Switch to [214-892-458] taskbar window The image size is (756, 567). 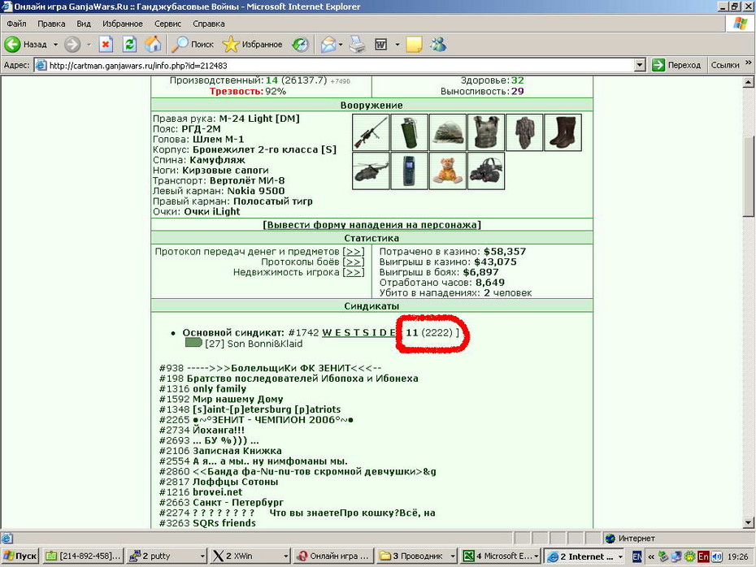[82, 556]
